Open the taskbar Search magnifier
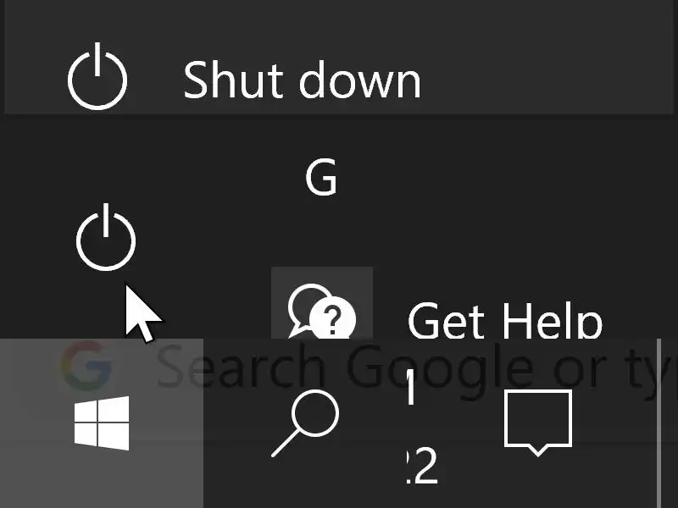678x508 pixels. pos(305,423)
